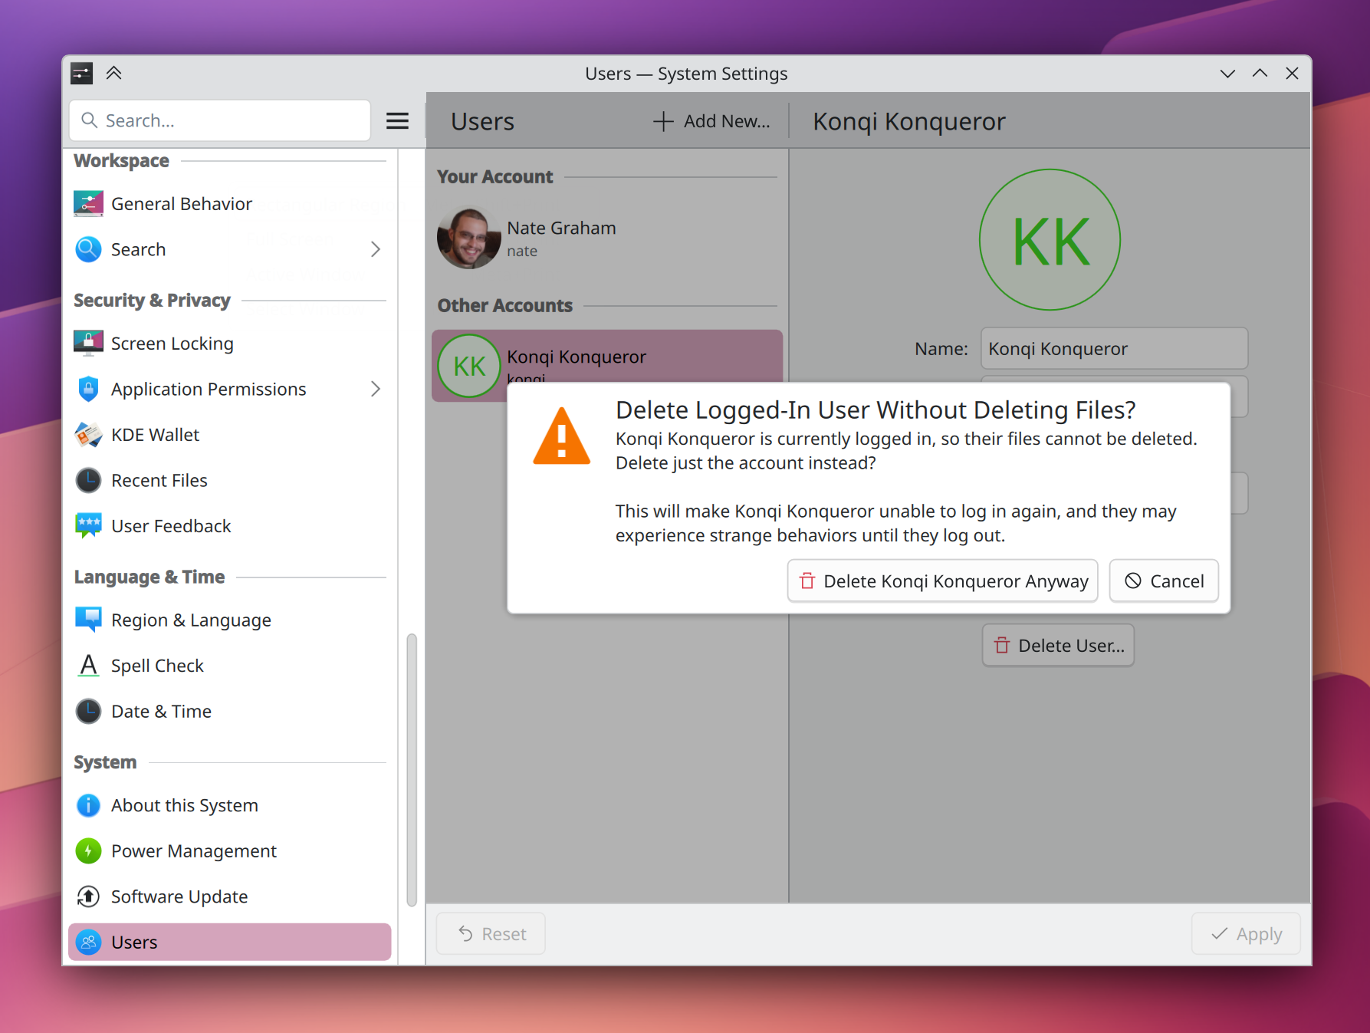Select the Screen Locking icon
The image size is (1370, 1033).
pos(88,343)
